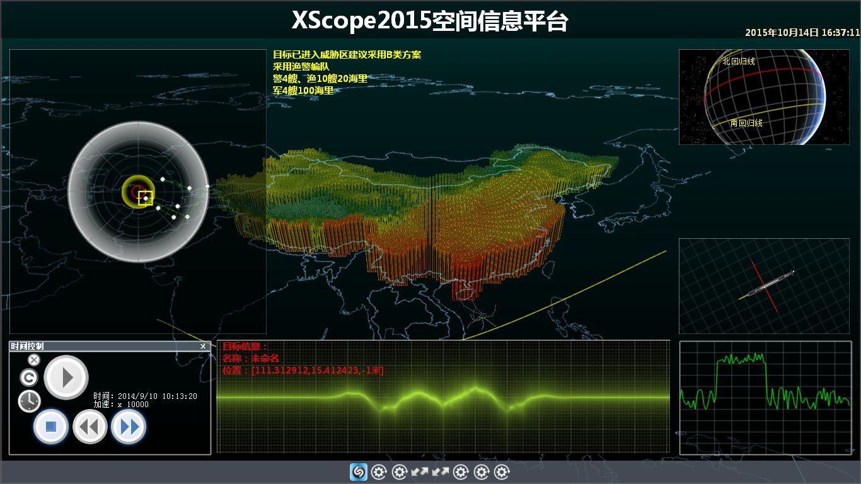This screenshot has width=861, height=484.
Task: Click the globe view with 北回归线 label
Action: [x=764, y=97]
